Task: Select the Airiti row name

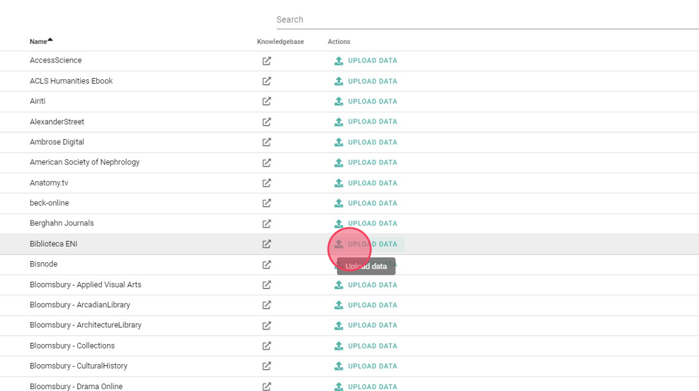Action: [37, 101]
